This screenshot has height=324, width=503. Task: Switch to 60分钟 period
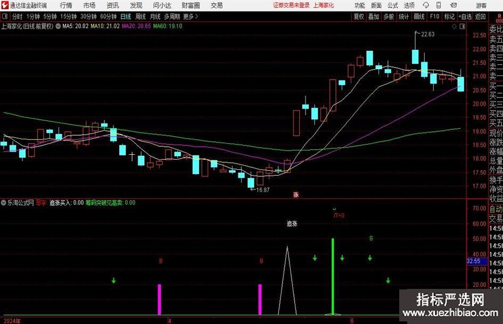pos(109,16)
